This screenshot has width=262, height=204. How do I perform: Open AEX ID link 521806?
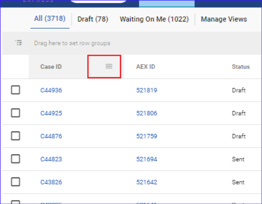pos(147,113)
